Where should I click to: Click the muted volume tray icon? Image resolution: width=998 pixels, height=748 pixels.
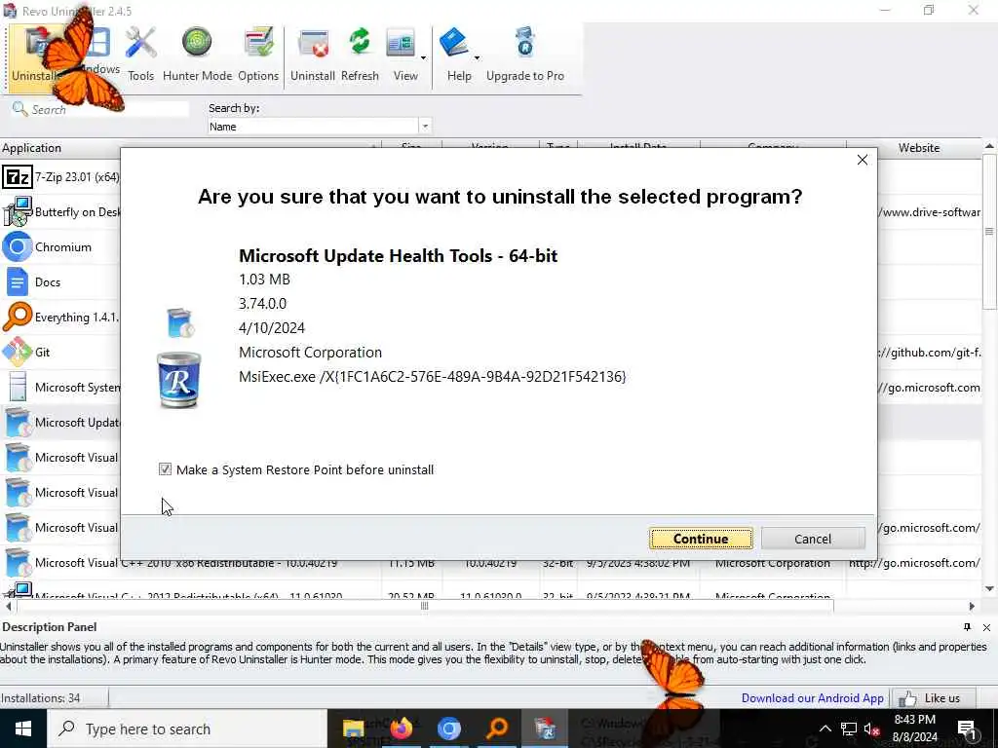pos(872,729)
